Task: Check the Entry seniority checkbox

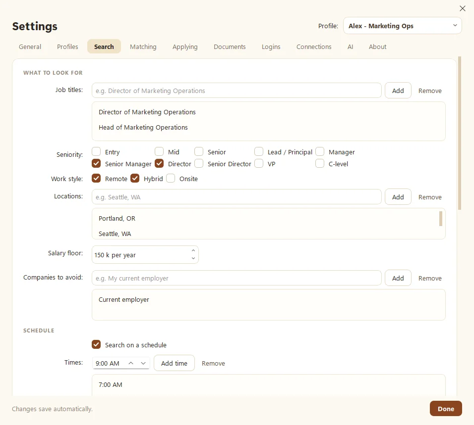Action: (x=96, y=151)
